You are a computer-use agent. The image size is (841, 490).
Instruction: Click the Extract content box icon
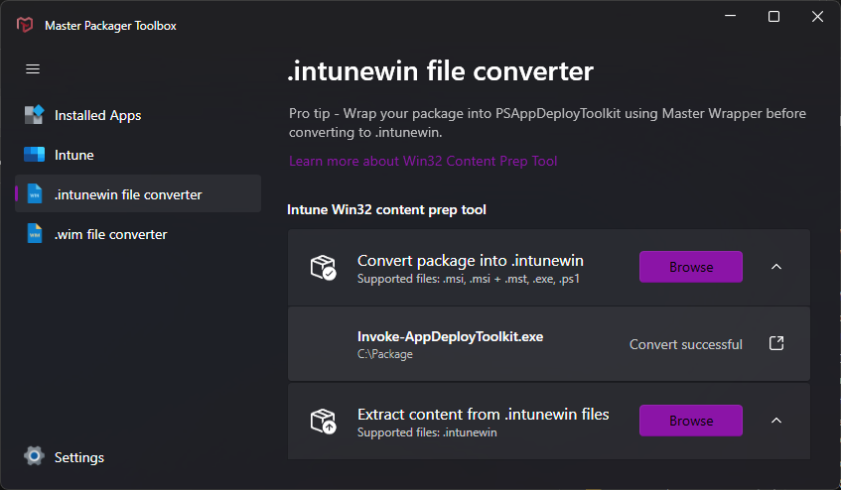coord(323,421)
